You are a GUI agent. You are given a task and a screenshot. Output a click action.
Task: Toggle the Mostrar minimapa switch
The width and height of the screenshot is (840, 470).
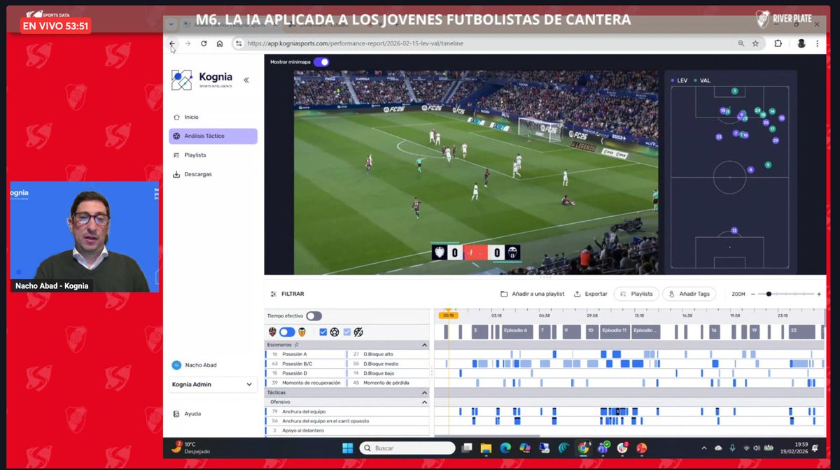[321, 62]
